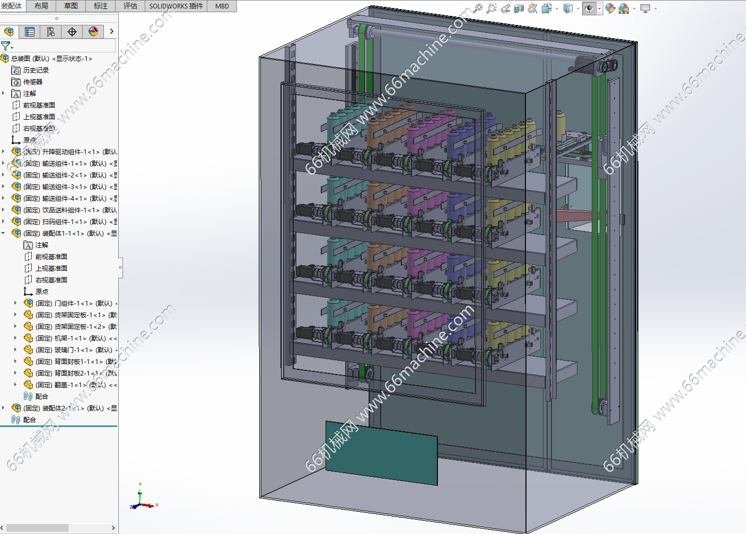Image resolution: width=746 pixels, height=534 pixels.
Task: Open the ConfigurationManager tab icon
Action: coord(51,32)
